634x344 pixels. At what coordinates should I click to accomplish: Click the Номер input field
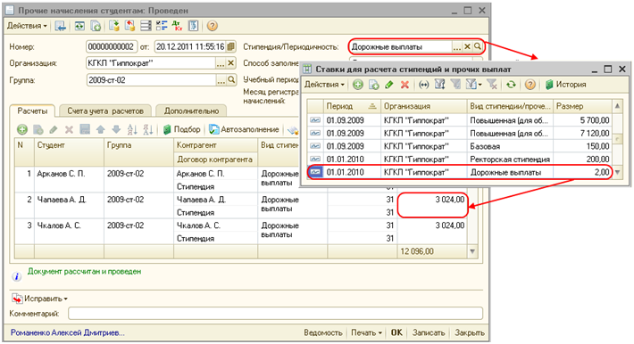[x=112, y=47]
